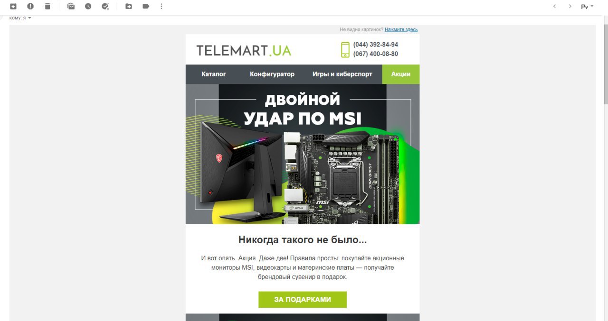Delete the email with the trash icon
The image size is (608, 321).
pos(47,6)
